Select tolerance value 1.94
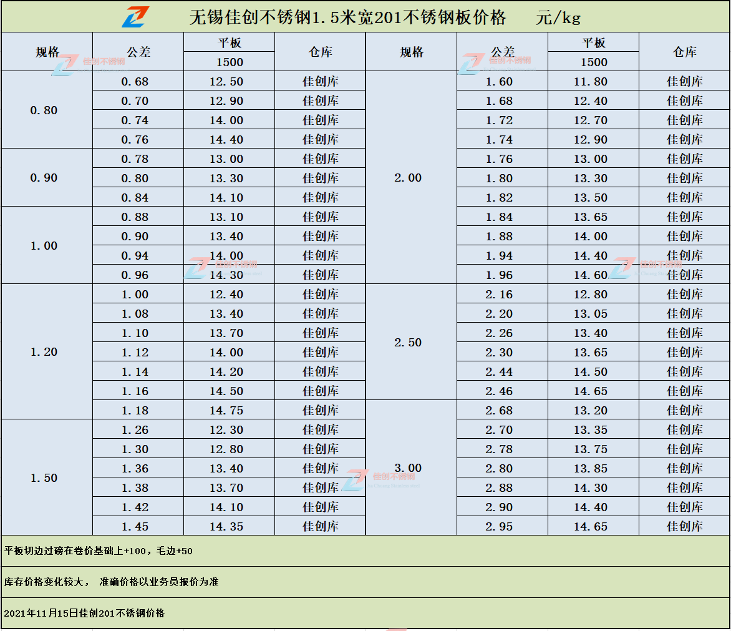This screenshot has height=631, width=731. point(499,256)
